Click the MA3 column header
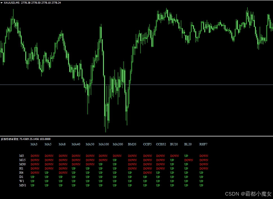 pos(34,144)
